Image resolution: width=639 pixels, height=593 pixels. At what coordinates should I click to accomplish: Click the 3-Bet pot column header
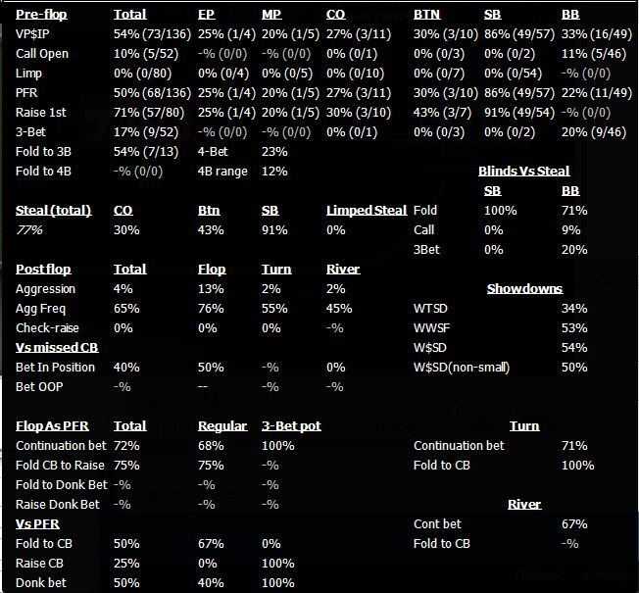pos(291,425)
